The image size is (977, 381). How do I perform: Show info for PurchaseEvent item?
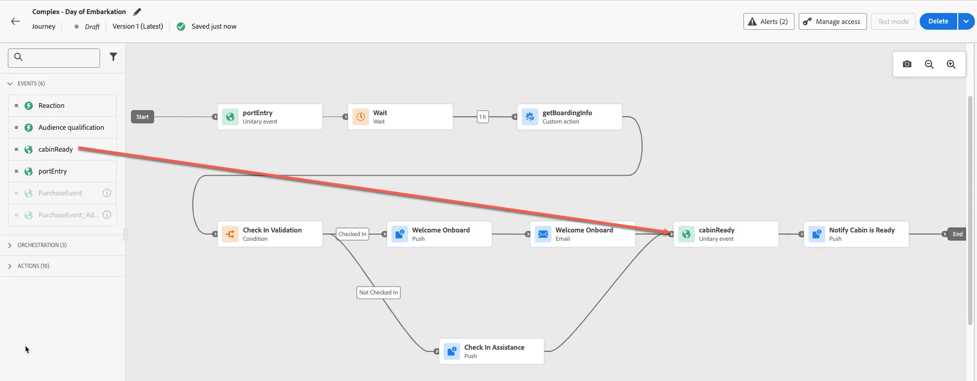coord(107,193)
